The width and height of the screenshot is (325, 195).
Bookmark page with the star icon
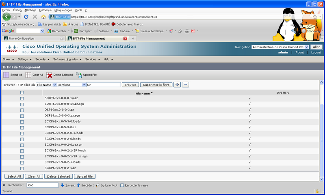[x=315, y=17]
